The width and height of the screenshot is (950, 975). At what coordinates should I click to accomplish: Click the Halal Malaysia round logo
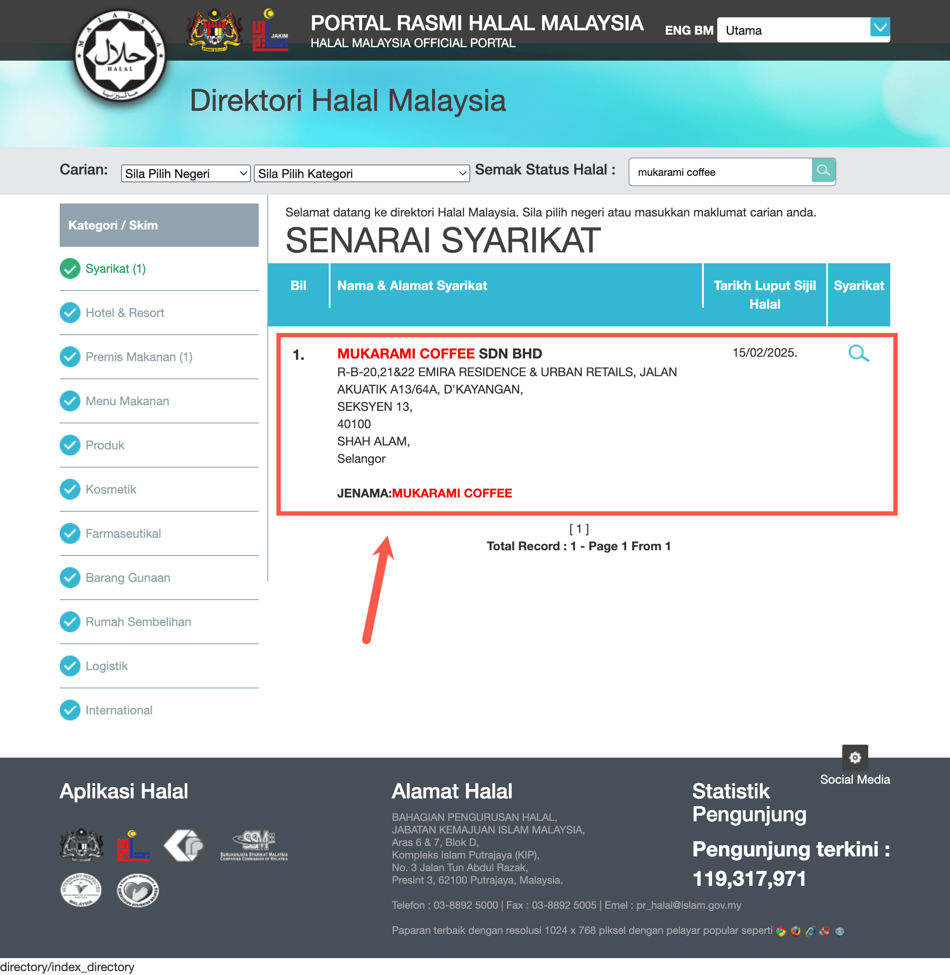click(x=120, y=55)
